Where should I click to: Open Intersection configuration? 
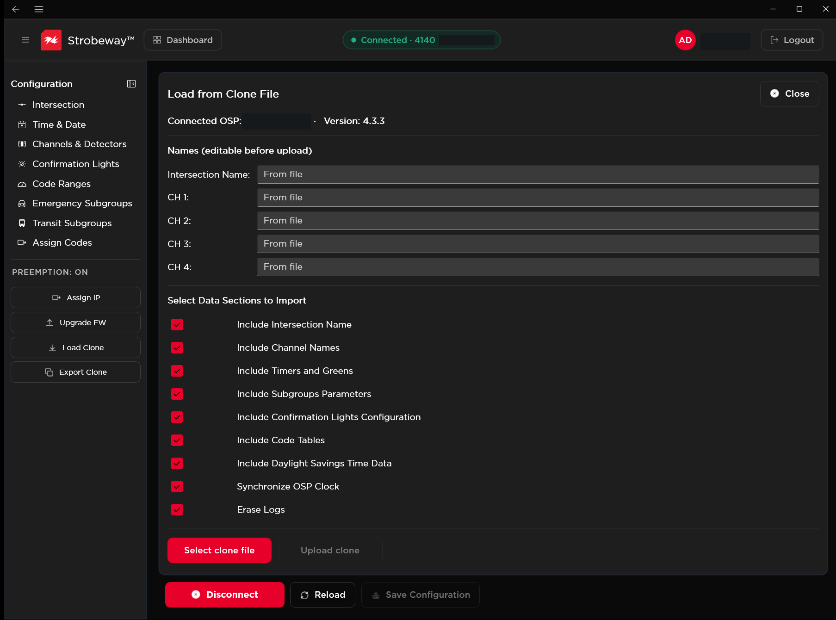pos(58,105)
